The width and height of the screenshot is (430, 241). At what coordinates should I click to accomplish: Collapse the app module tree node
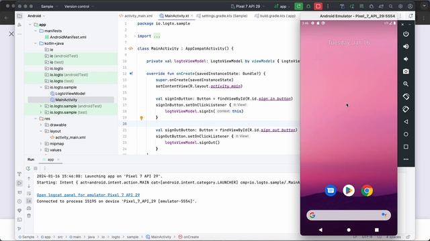[x=30, y=25]
